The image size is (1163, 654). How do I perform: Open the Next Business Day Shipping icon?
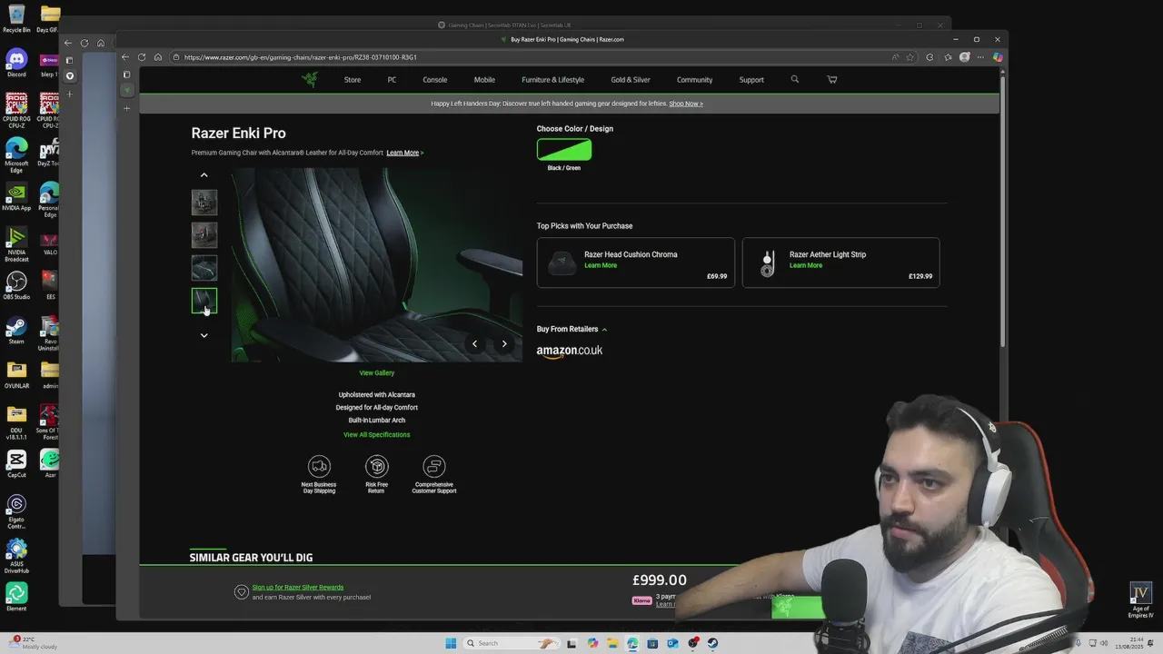point(319,466)
